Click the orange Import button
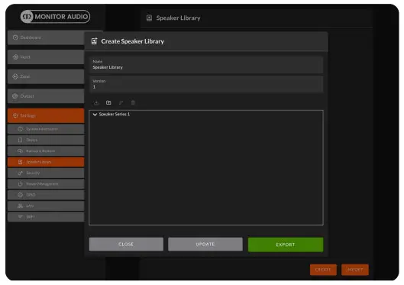 pos(355,270)
